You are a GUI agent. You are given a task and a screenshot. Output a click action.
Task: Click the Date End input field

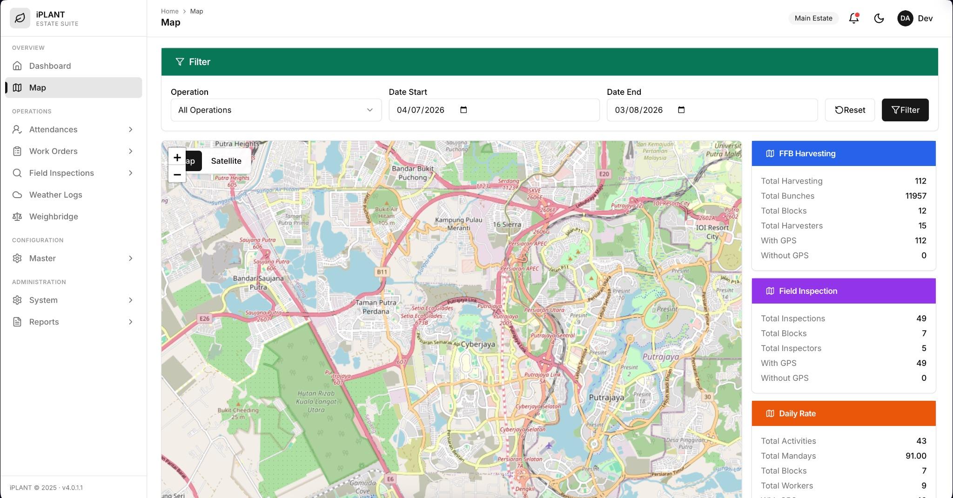(712, 110)
